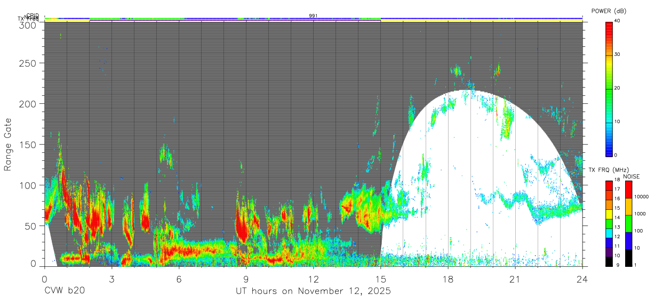Click the "Range Gate" axis label
655x302 pixels.
click(x=8, y=144)
